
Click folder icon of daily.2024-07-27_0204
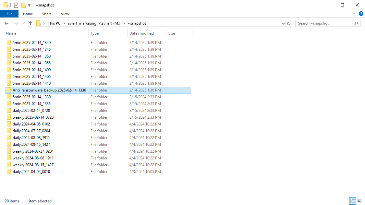point(9,131)
